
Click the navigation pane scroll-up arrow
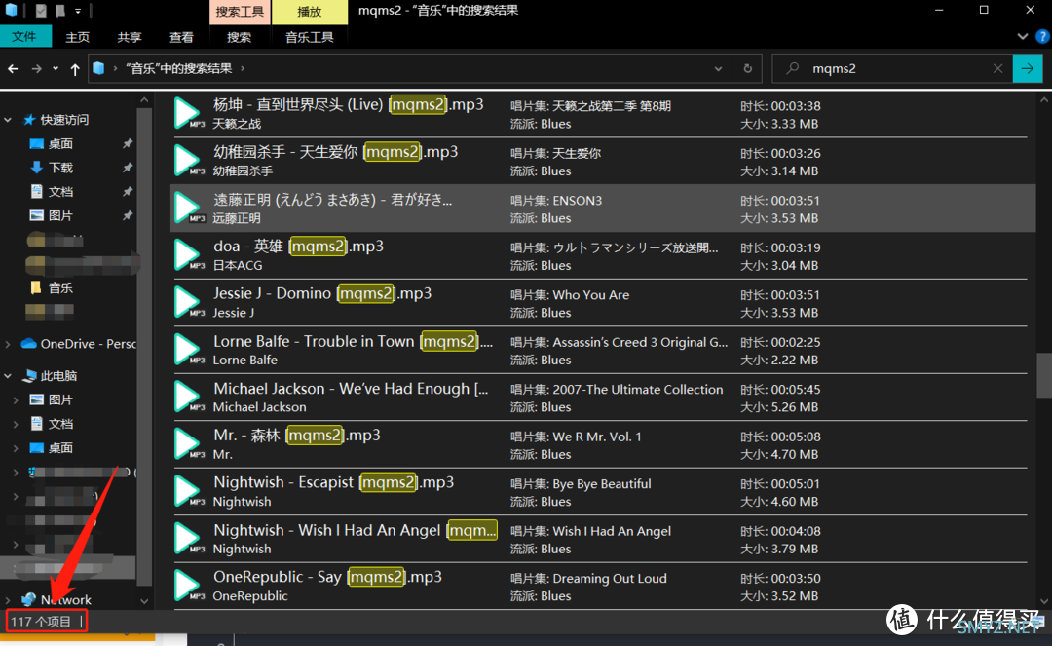pos(144,100)
